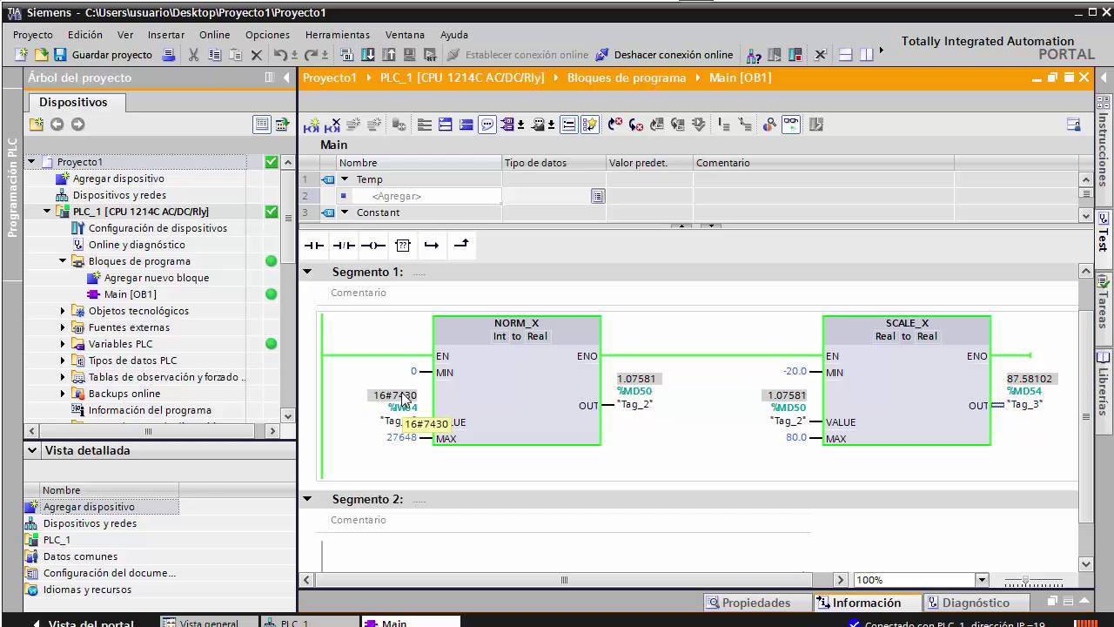Screen dimensions: 1114x627
Task: Click the copy icon in main toolbar
Action: (x=214, y=55)
